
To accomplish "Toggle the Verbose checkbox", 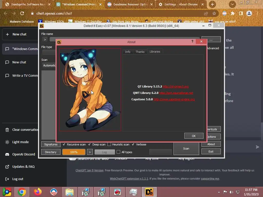I will coord(139,144).
